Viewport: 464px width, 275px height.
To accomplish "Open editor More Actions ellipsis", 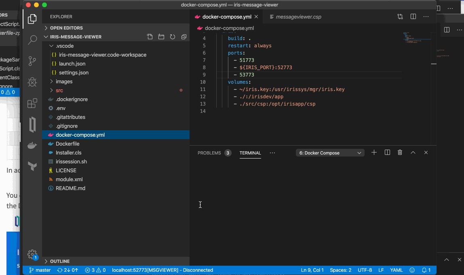I will [426, 17].
